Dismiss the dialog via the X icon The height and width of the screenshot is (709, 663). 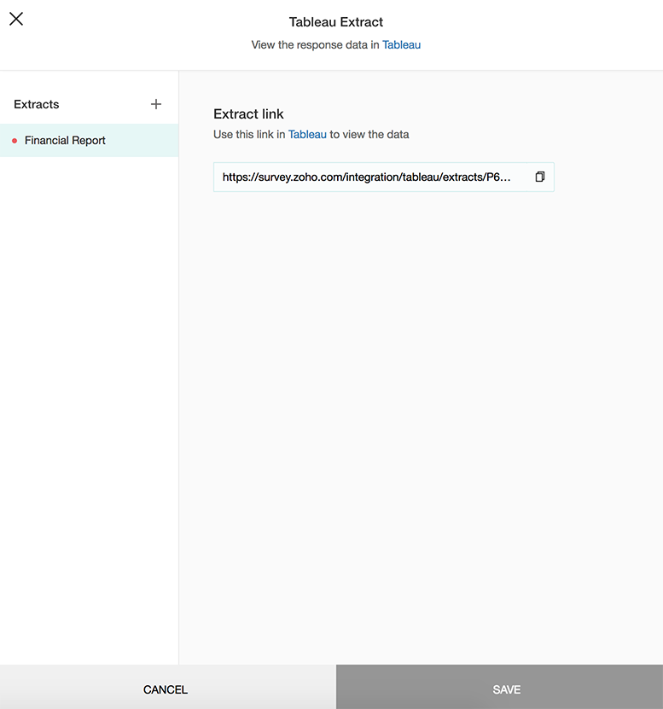point(15,18)
